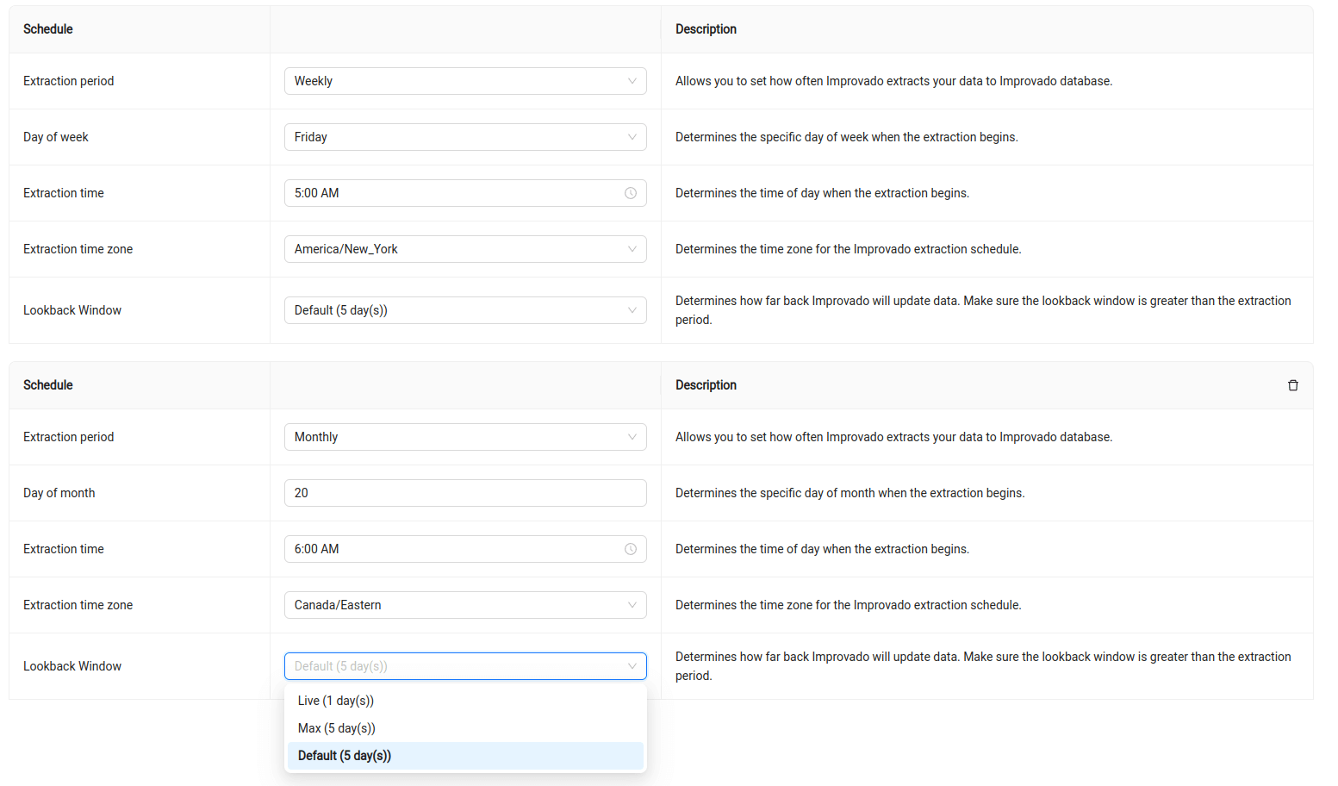The image size is (1338, 786).
Task: Choose Default (5 day(s)) from the open dropdown
Action: [344, 755]
